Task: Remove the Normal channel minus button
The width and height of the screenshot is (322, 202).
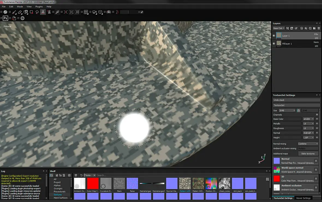Action: [x=317, y=133]
